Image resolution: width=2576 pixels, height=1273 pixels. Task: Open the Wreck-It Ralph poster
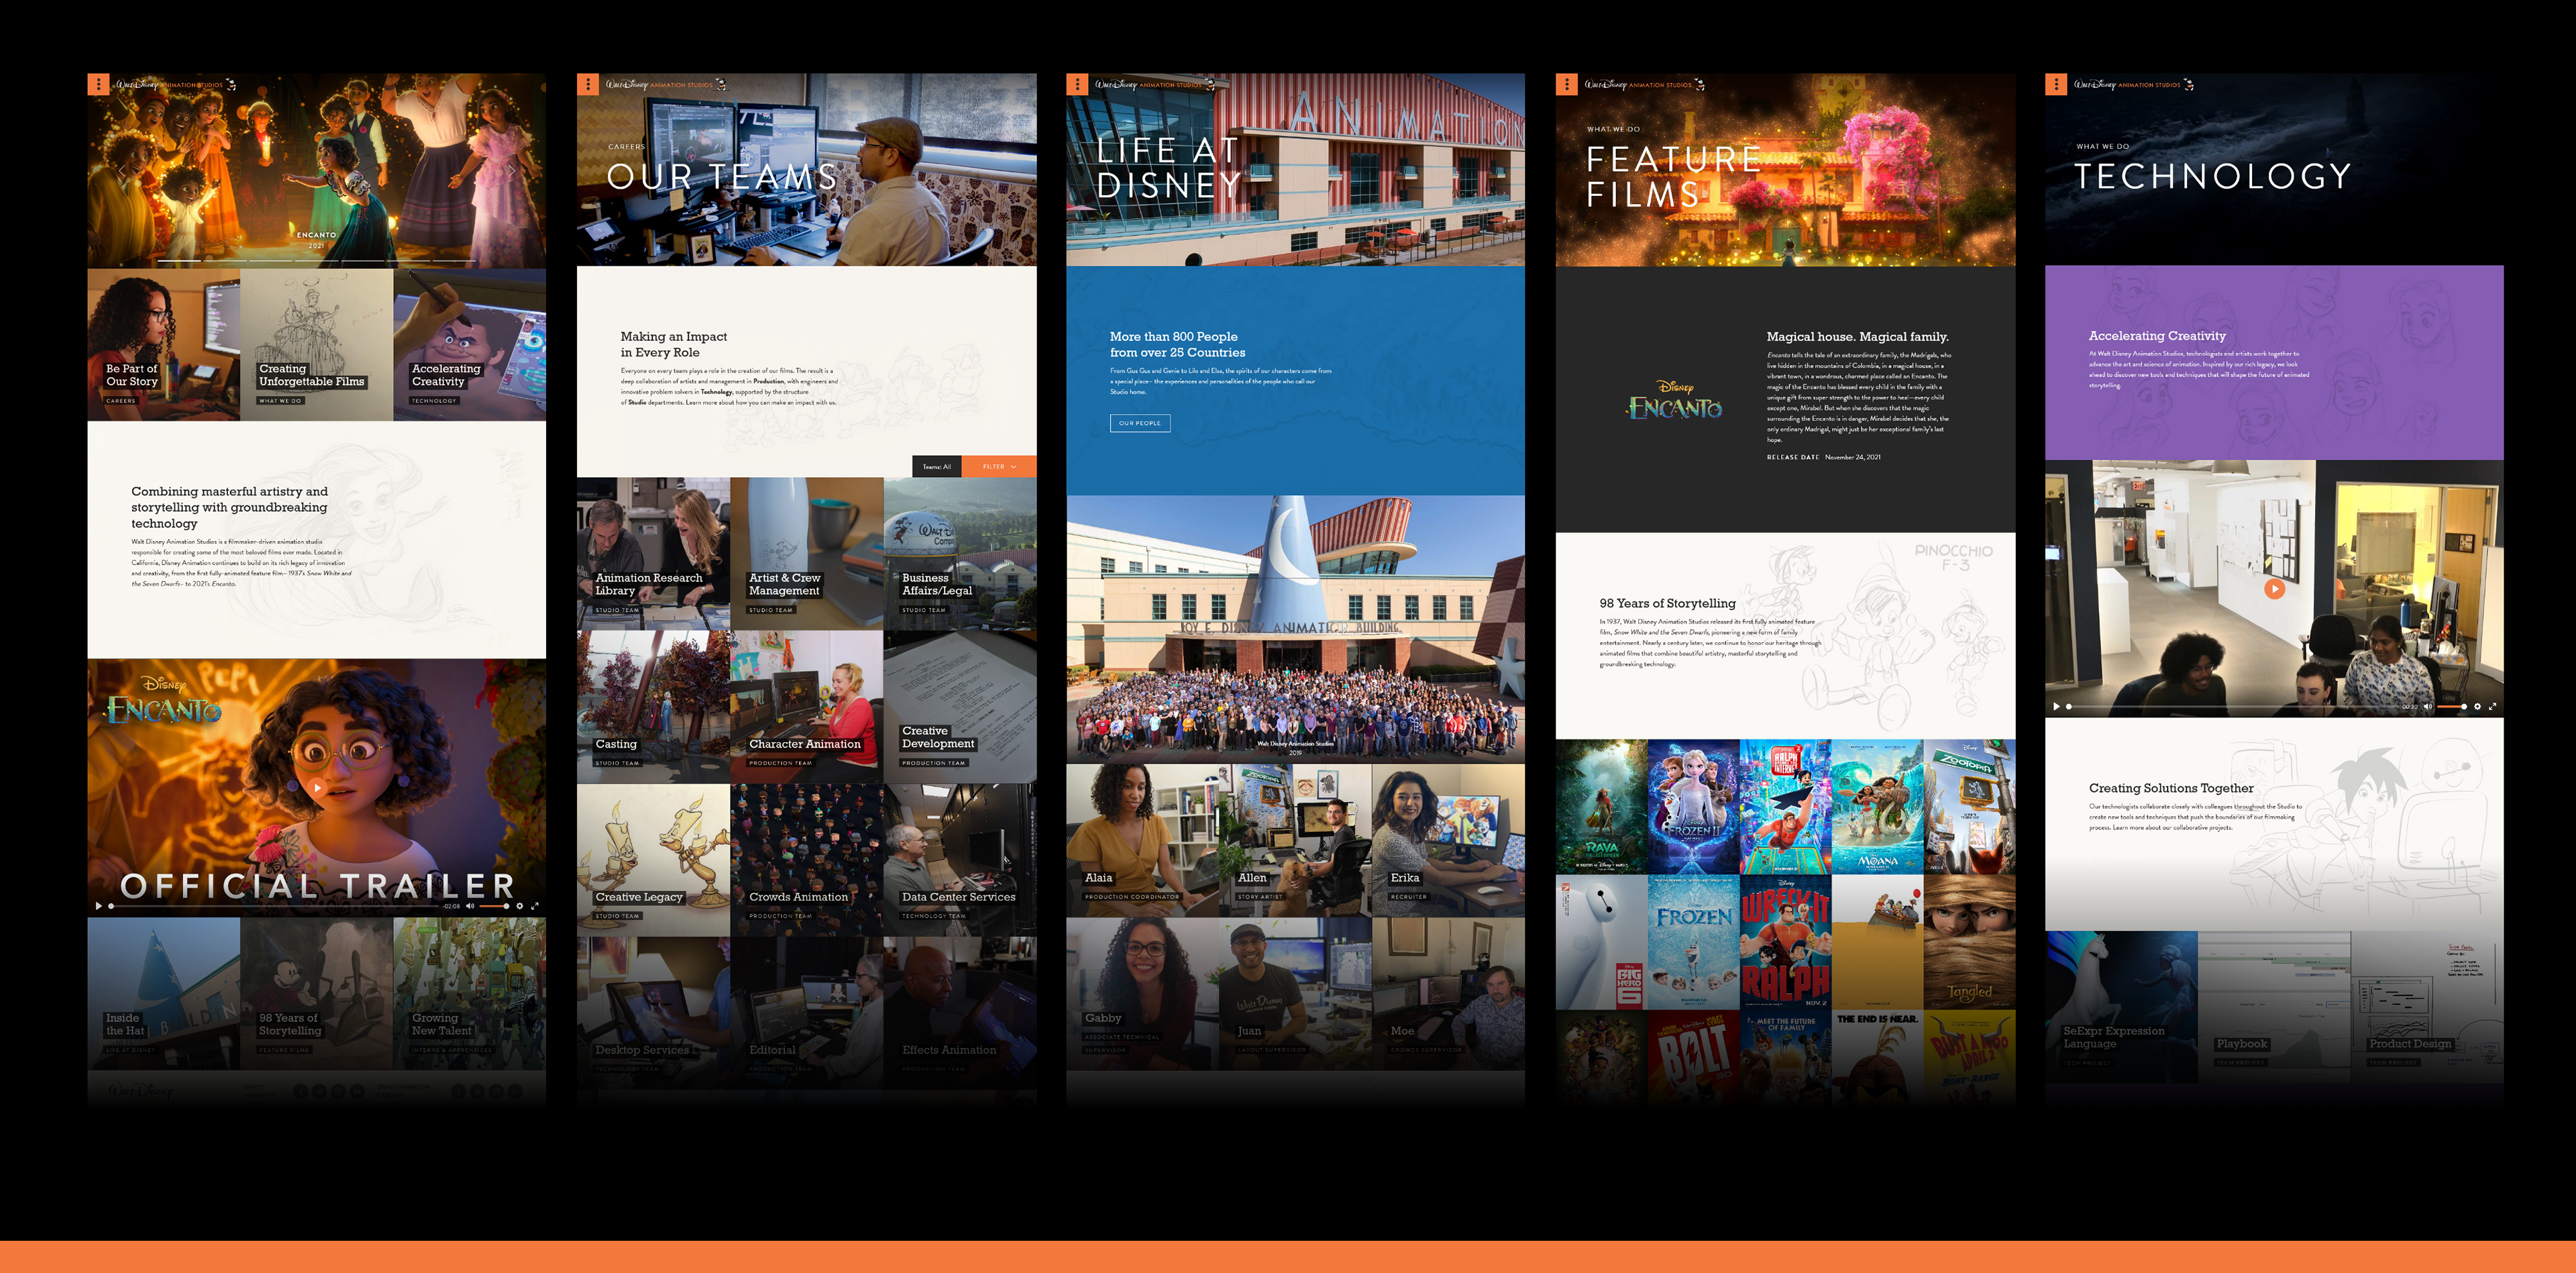[1785, 942]
